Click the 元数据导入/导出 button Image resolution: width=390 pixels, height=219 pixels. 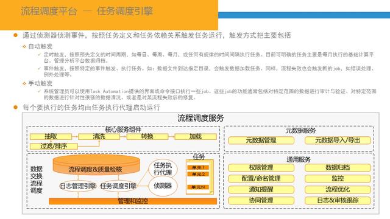[x=338, y=141]
